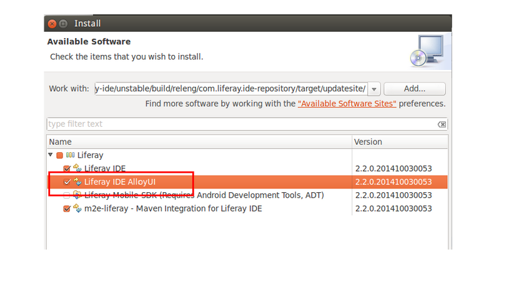Uncheck the Liferay IDE AlloyUI checkbox
Image resolution: width=509 pixels, height=282 pixels.
point(67,182)
